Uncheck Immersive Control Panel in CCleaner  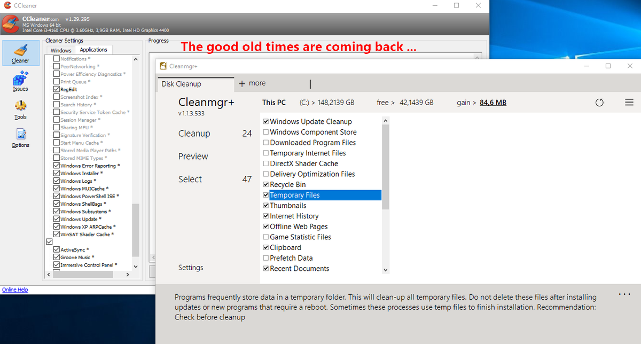tap(57, 265)
